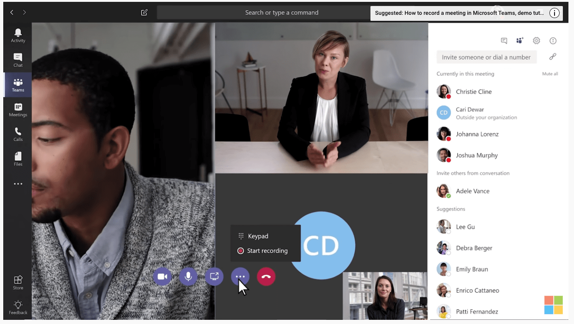Image resolution: width=574 pixels, height=324 pixels.
Task: Hang up the call
Action: pyautogui.click(x=266, y=276)
